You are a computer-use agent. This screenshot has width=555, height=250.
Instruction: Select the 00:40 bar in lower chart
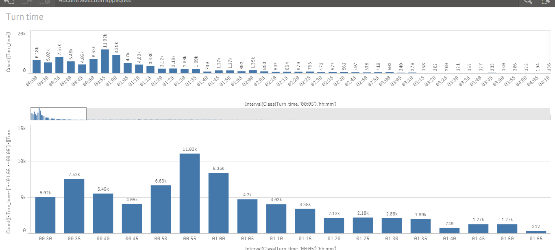coord(103,213)
